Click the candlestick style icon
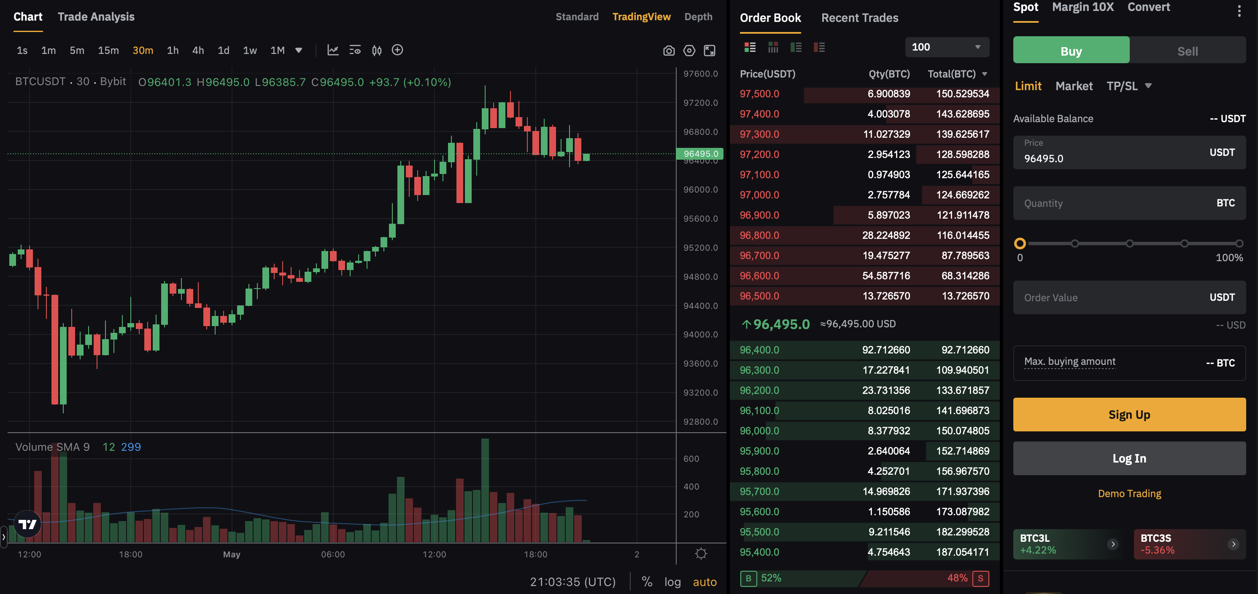The width and height of the screenshot is (1258, 594). [377, 50]
